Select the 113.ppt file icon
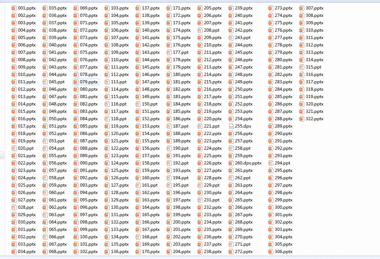 tap(107, 82)
